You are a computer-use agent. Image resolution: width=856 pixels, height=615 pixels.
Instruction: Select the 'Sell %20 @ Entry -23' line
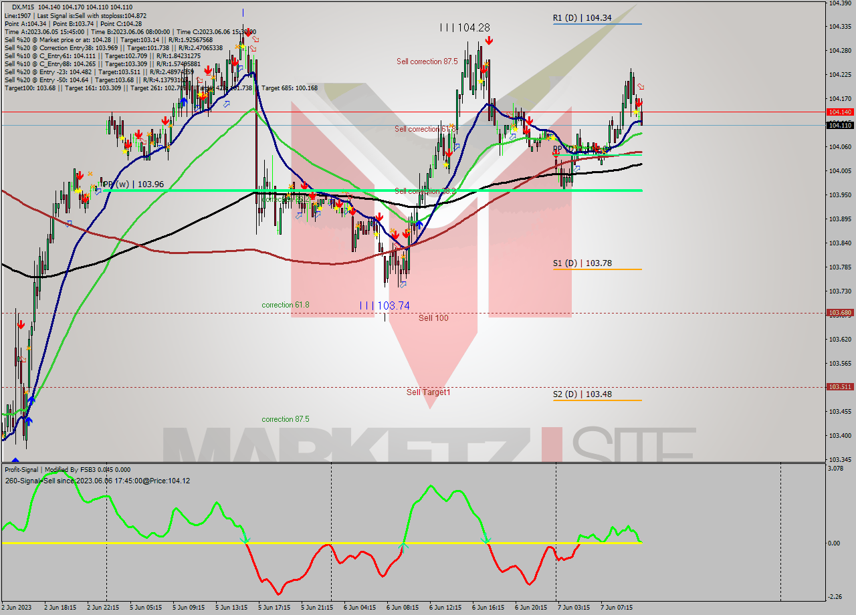click(x=99, y=72)
